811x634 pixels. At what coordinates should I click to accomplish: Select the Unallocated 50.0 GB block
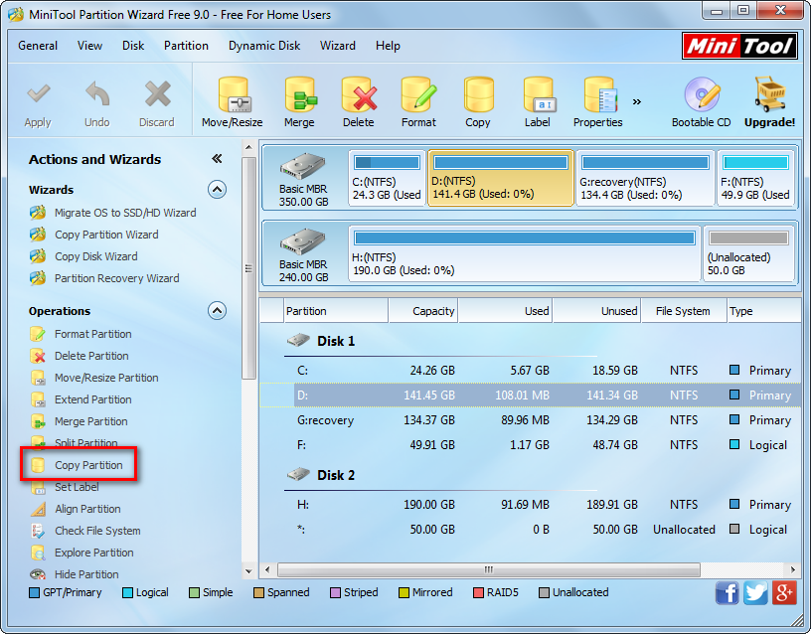(749, 254)
